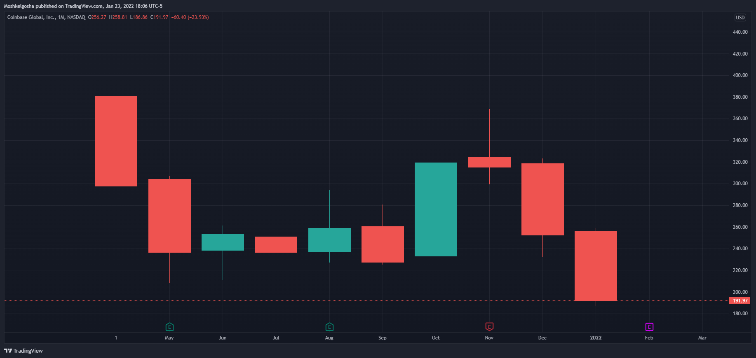
Task: Click the C191.97 close value
Action: pyautogui.click(x=159, y=17)
